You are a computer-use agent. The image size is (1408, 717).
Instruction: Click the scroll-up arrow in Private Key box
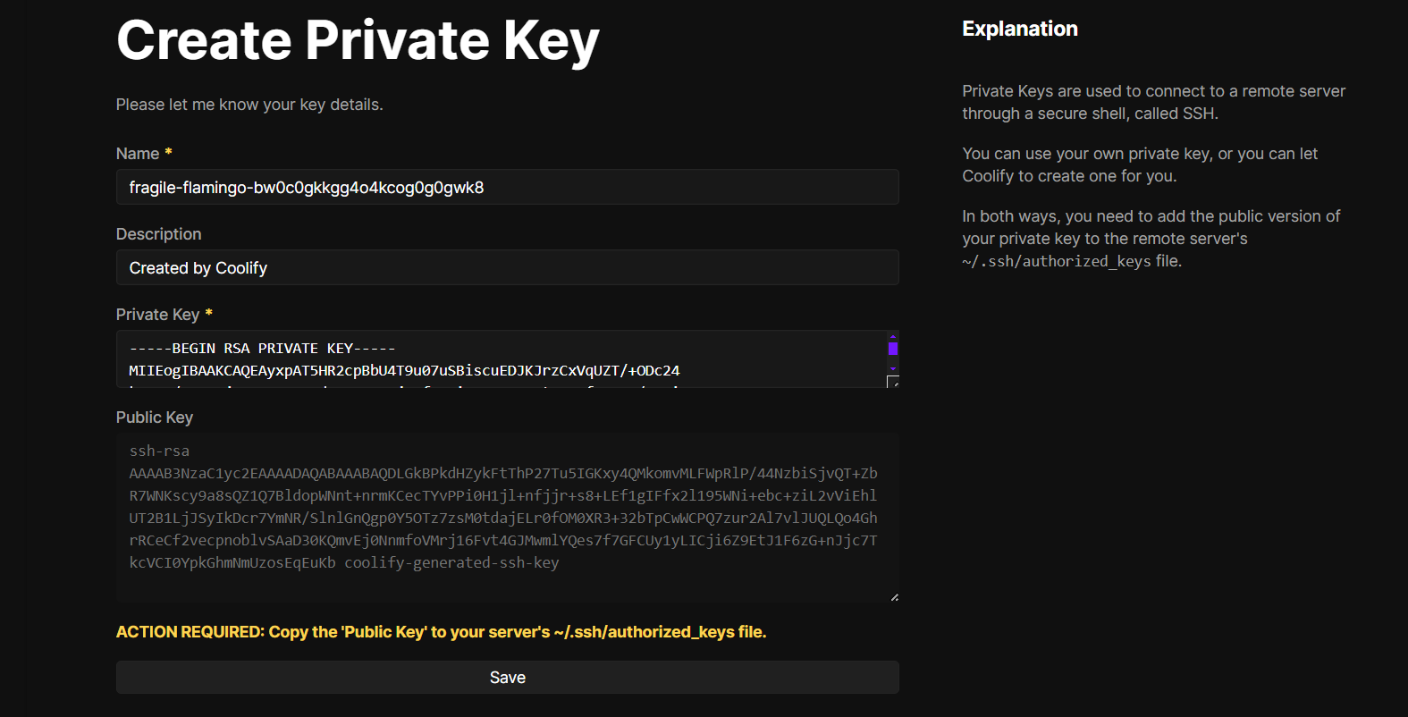point(892,337)
